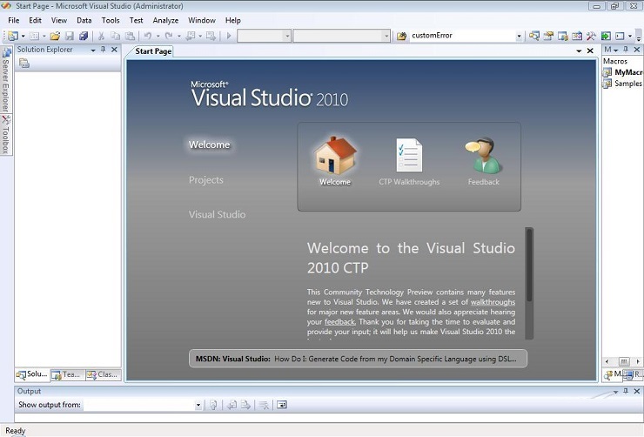This screenshot has width=644, height=437.
Task: Toggle auto-hide pin on Solution Explorer
Action: [x=104, y=50]
